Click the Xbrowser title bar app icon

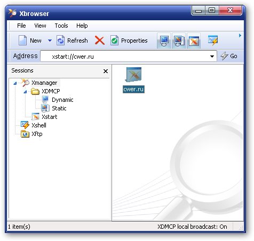point(12,13)
